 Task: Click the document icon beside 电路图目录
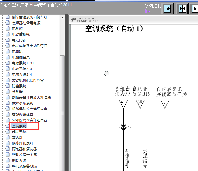tap(7, 57)
